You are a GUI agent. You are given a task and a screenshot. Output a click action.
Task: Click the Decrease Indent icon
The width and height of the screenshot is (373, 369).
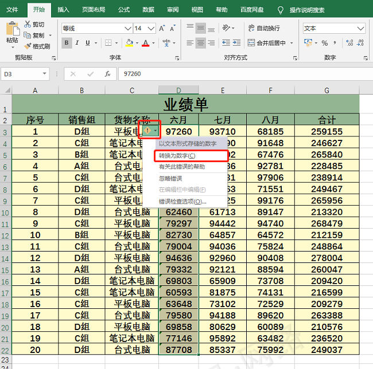226,43
